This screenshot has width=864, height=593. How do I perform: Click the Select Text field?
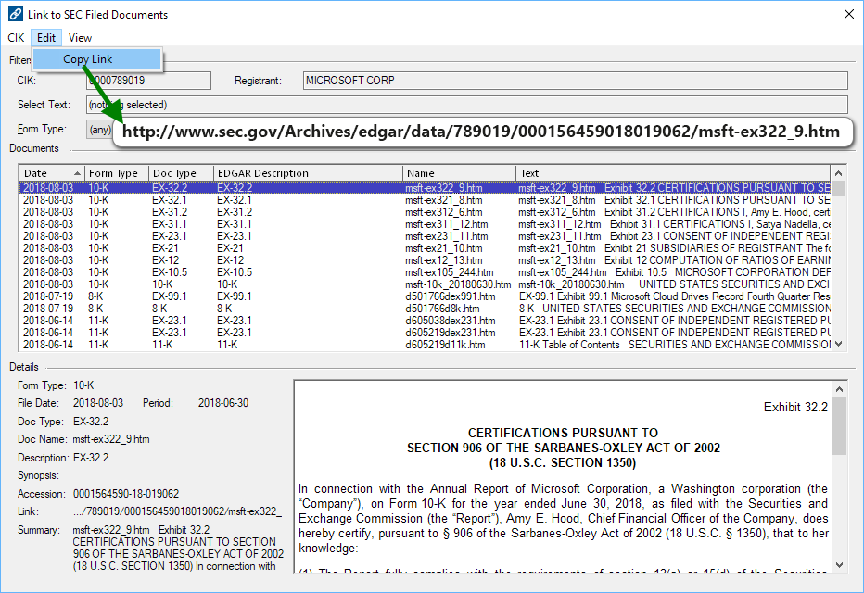coord(466,105)
